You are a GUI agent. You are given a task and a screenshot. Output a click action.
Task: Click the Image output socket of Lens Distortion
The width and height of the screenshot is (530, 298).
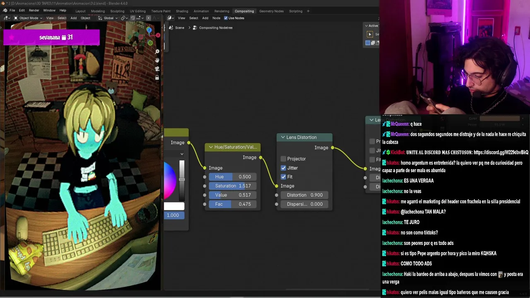[x=332, y=148]
